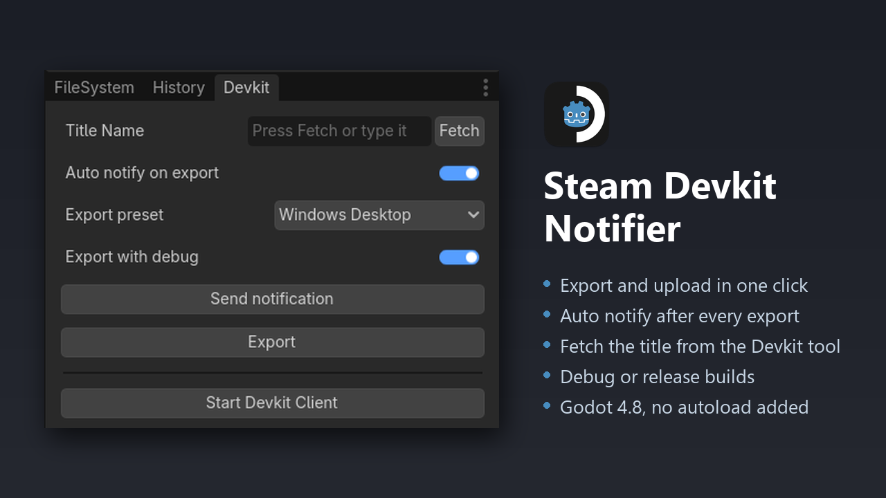Click the Auto notify on export label
This screenshot has width=886, height=498.
pyautogui.click(x=142, y=173)
